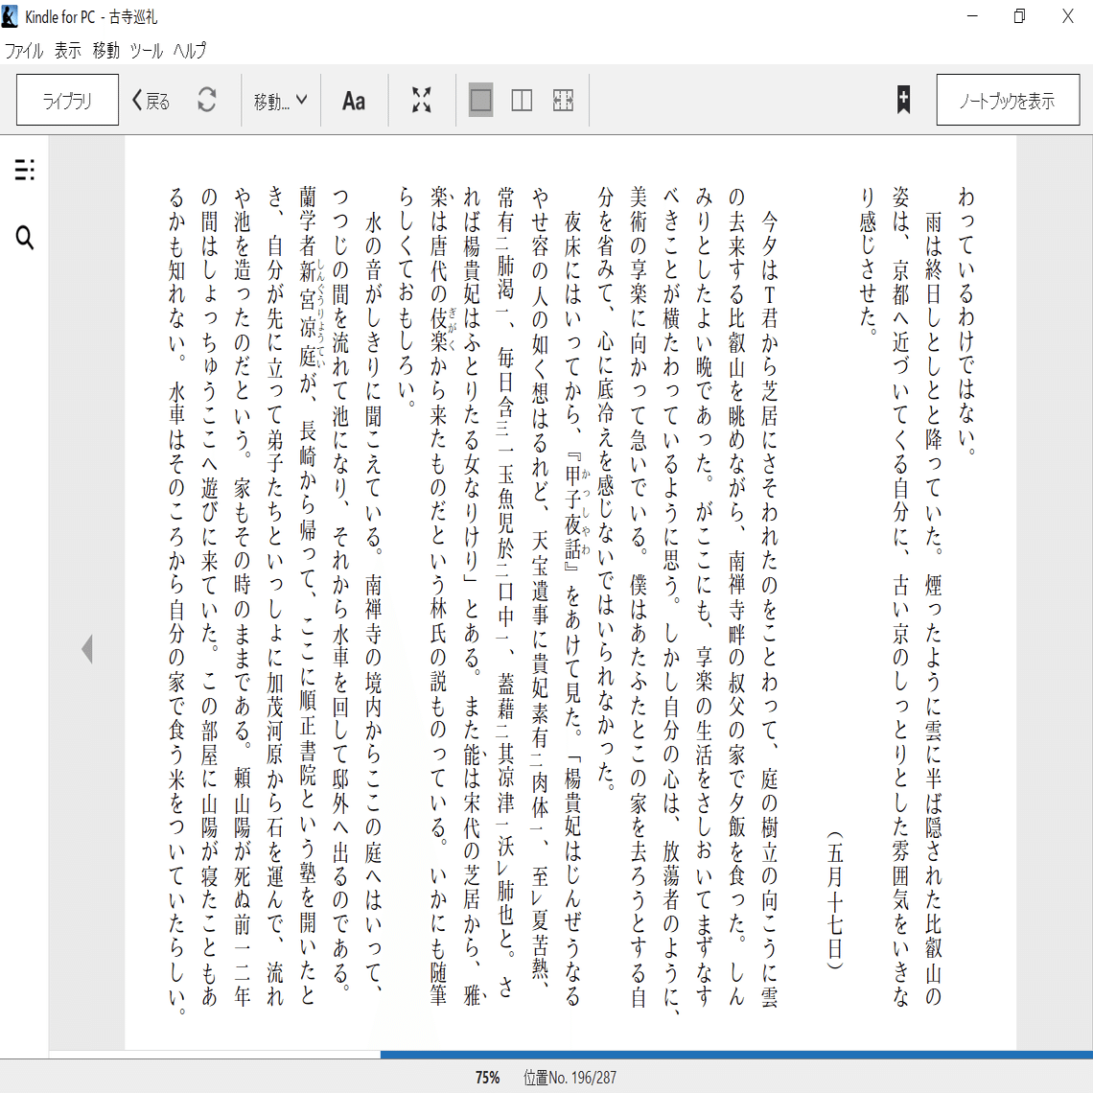Select auto column layout icon
This screenshot has height=1093, width=1093.
pos(563,101)
